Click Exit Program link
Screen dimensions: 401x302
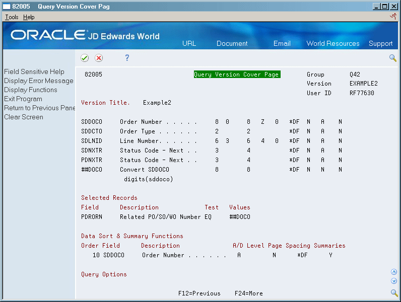[23, 99]
